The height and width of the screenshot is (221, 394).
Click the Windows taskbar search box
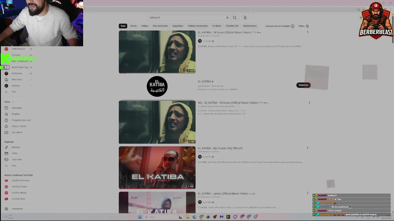click(160, 217)
